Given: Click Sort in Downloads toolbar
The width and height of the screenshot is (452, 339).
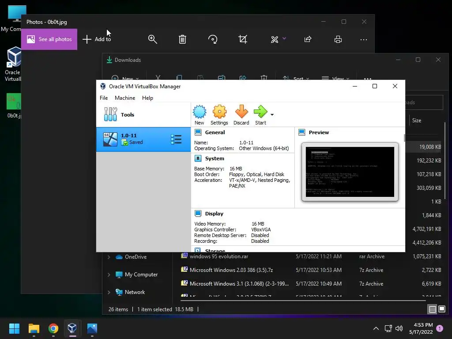Looking at the screenshot, I should coord(296,78).
